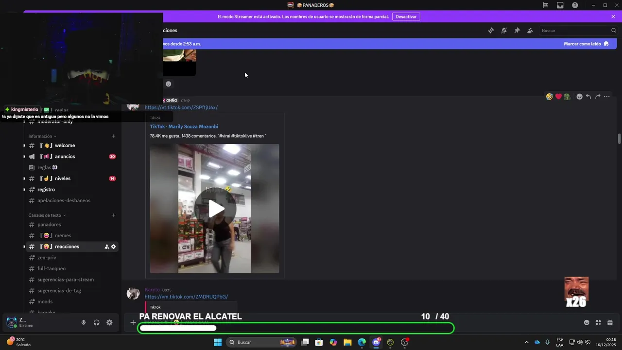Expand the arrow beside the reacciones channel

(24, 247)
